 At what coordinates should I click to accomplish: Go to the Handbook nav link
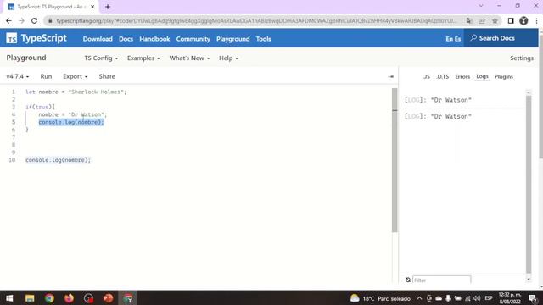(154, 39)
